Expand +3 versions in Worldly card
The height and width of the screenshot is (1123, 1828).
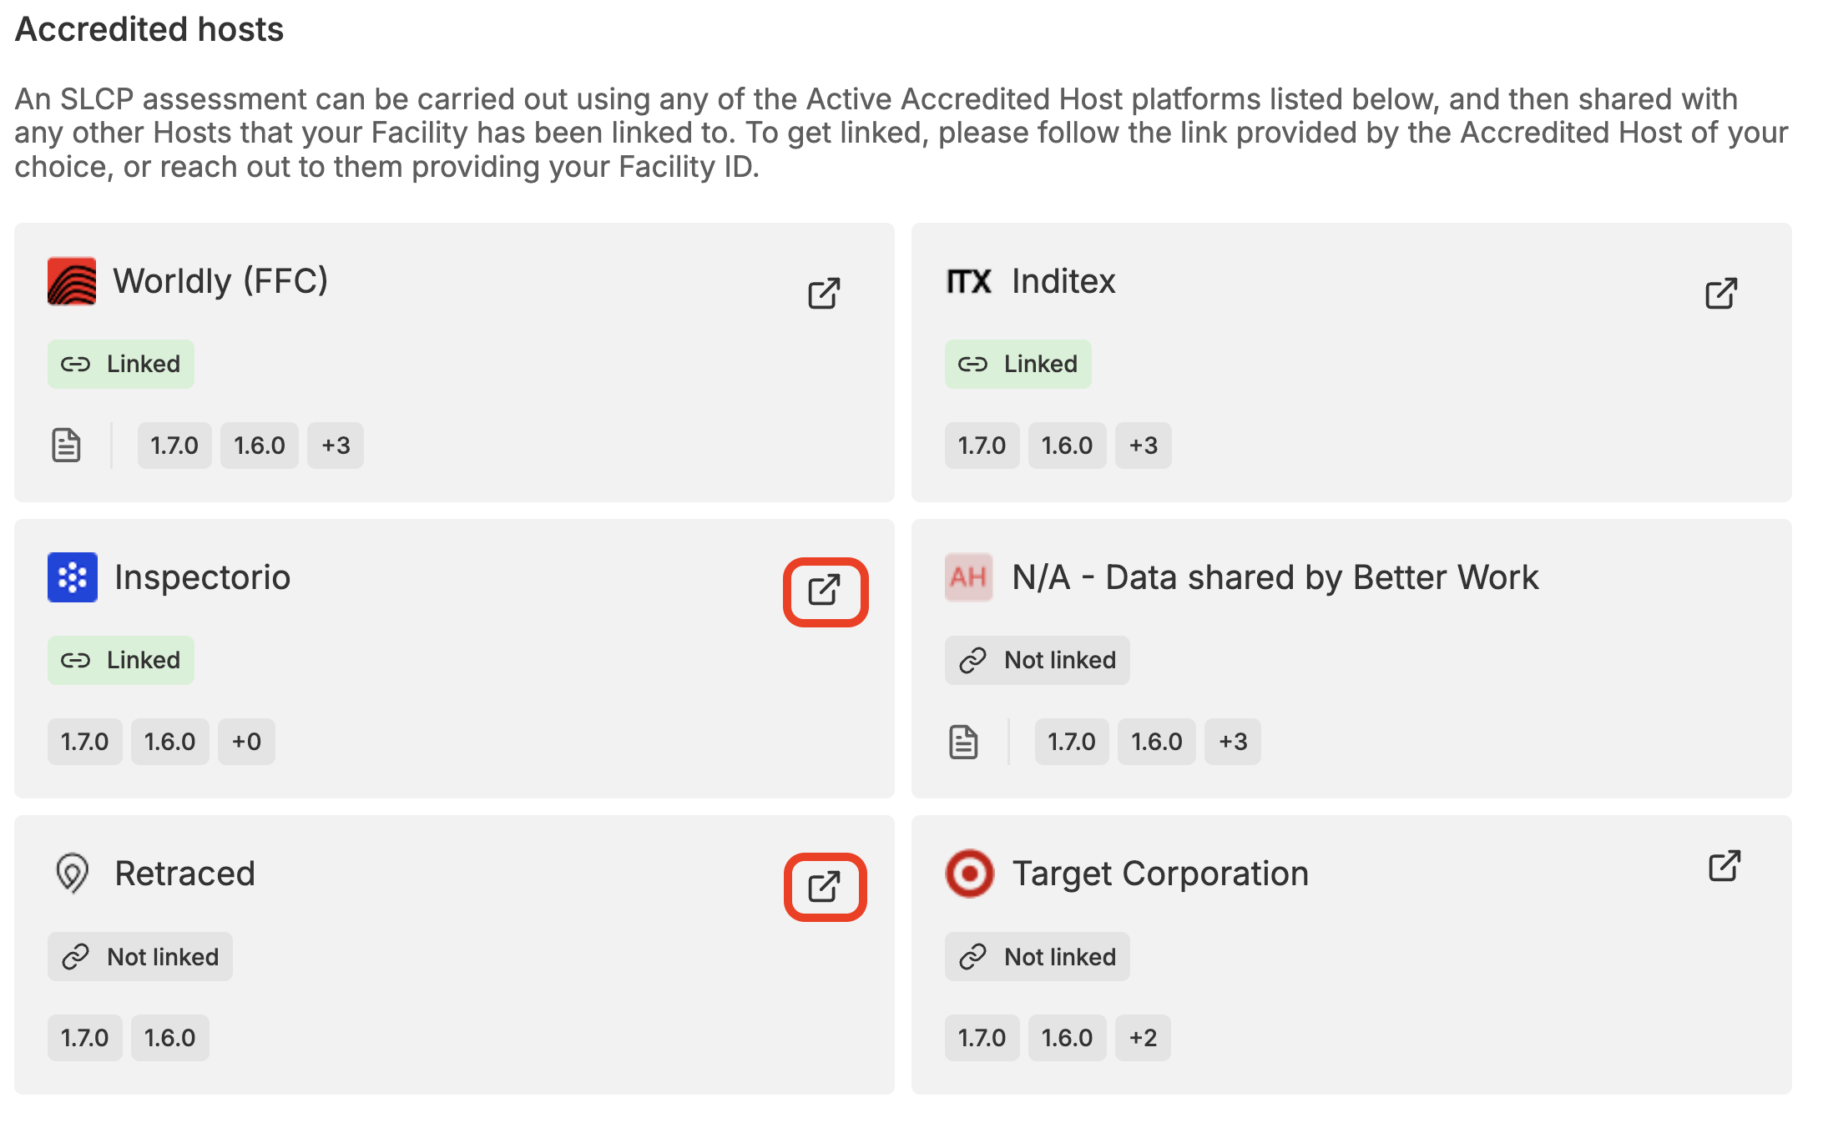point(336,446)
